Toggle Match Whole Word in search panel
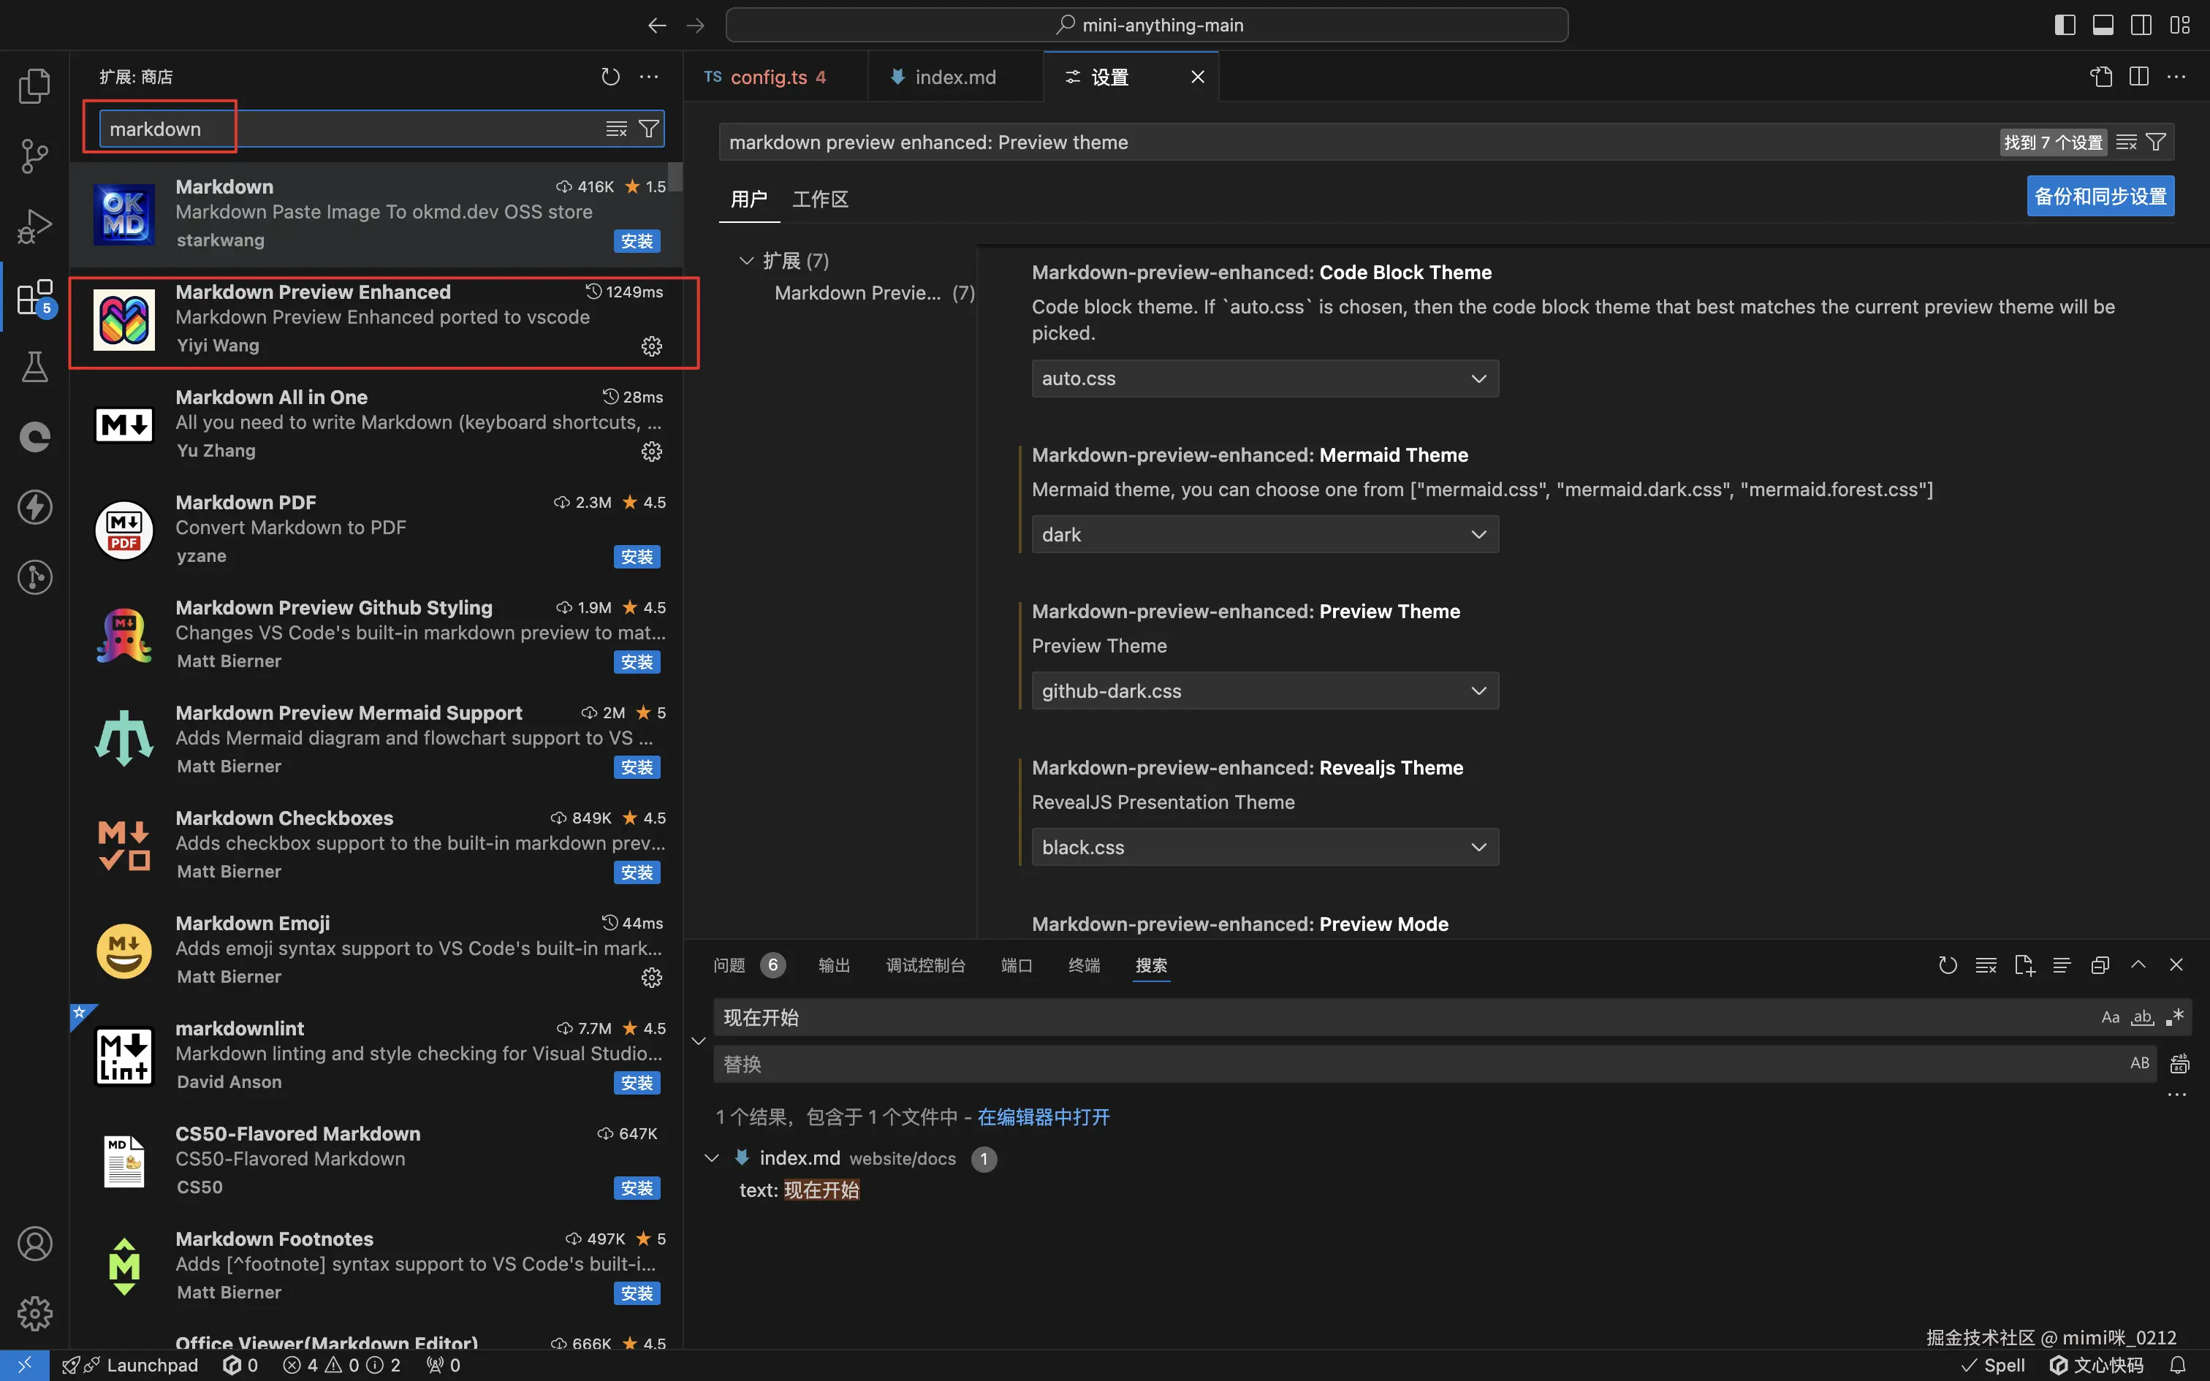The height and width of the screenshot is (1381, 2210). 2143,1017
